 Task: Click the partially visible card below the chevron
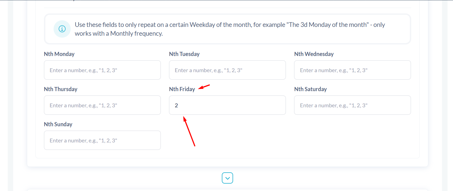tap(227, 190)
